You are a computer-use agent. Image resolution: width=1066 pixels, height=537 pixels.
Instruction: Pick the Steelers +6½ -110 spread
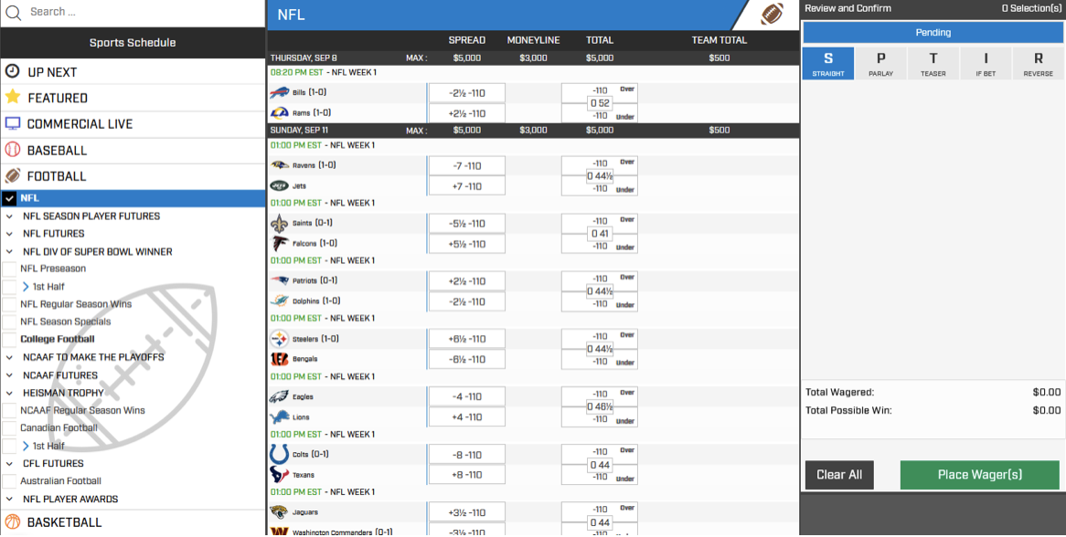point(467,339)
